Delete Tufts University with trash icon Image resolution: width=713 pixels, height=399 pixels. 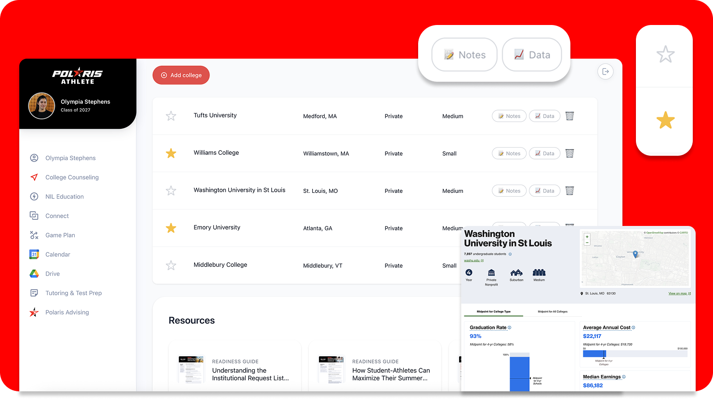[x=569, y=116]
